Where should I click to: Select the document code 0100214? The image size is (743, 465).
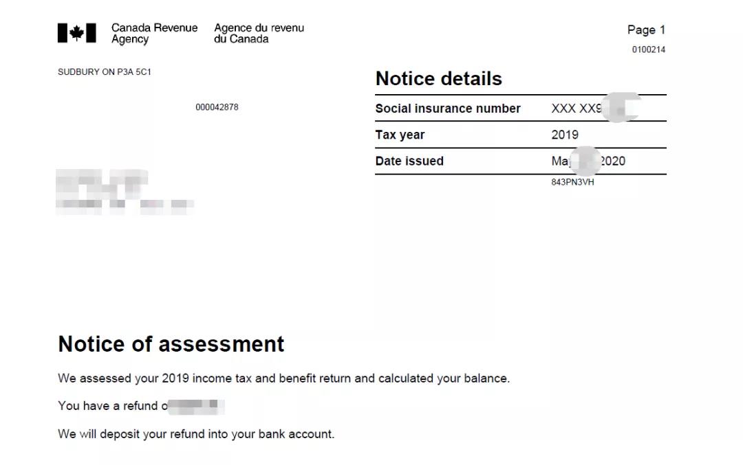649,49
